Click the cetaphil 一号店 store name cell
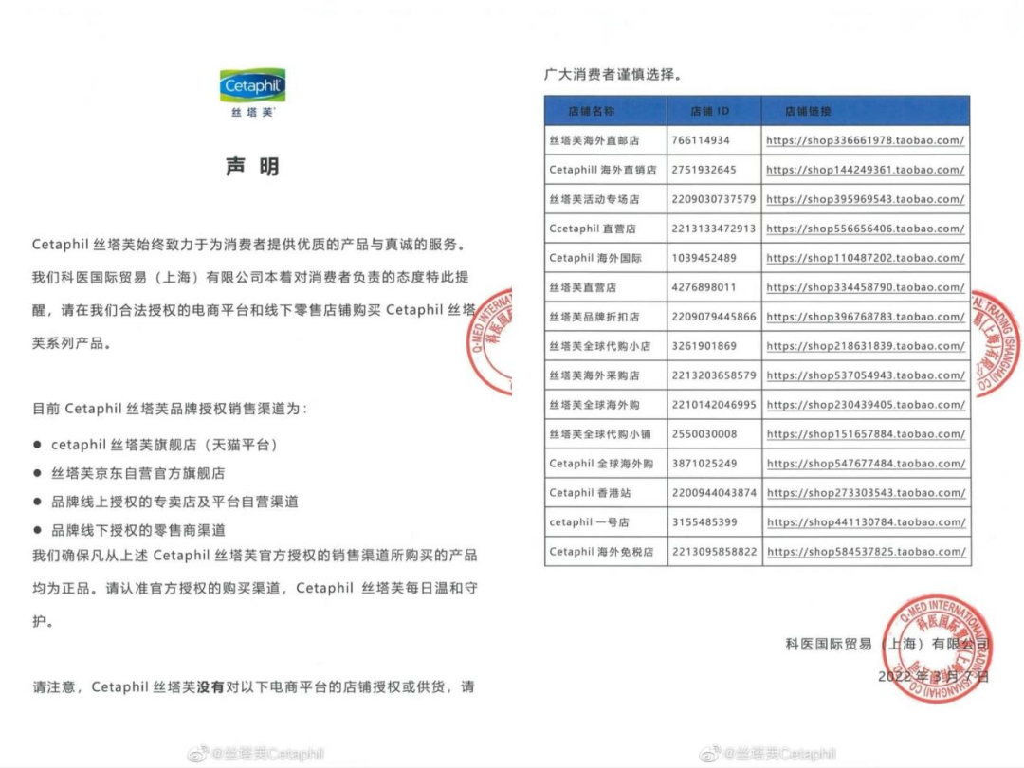The width and height of the screenshot is (1024, 768). tap(589, 522)
